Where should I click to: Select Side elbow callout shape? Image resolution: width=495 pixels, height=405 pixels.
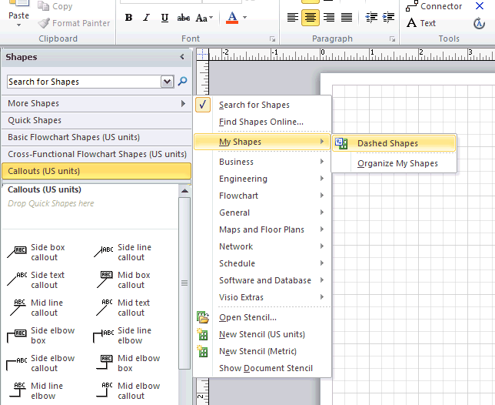(x=41, y=363)
